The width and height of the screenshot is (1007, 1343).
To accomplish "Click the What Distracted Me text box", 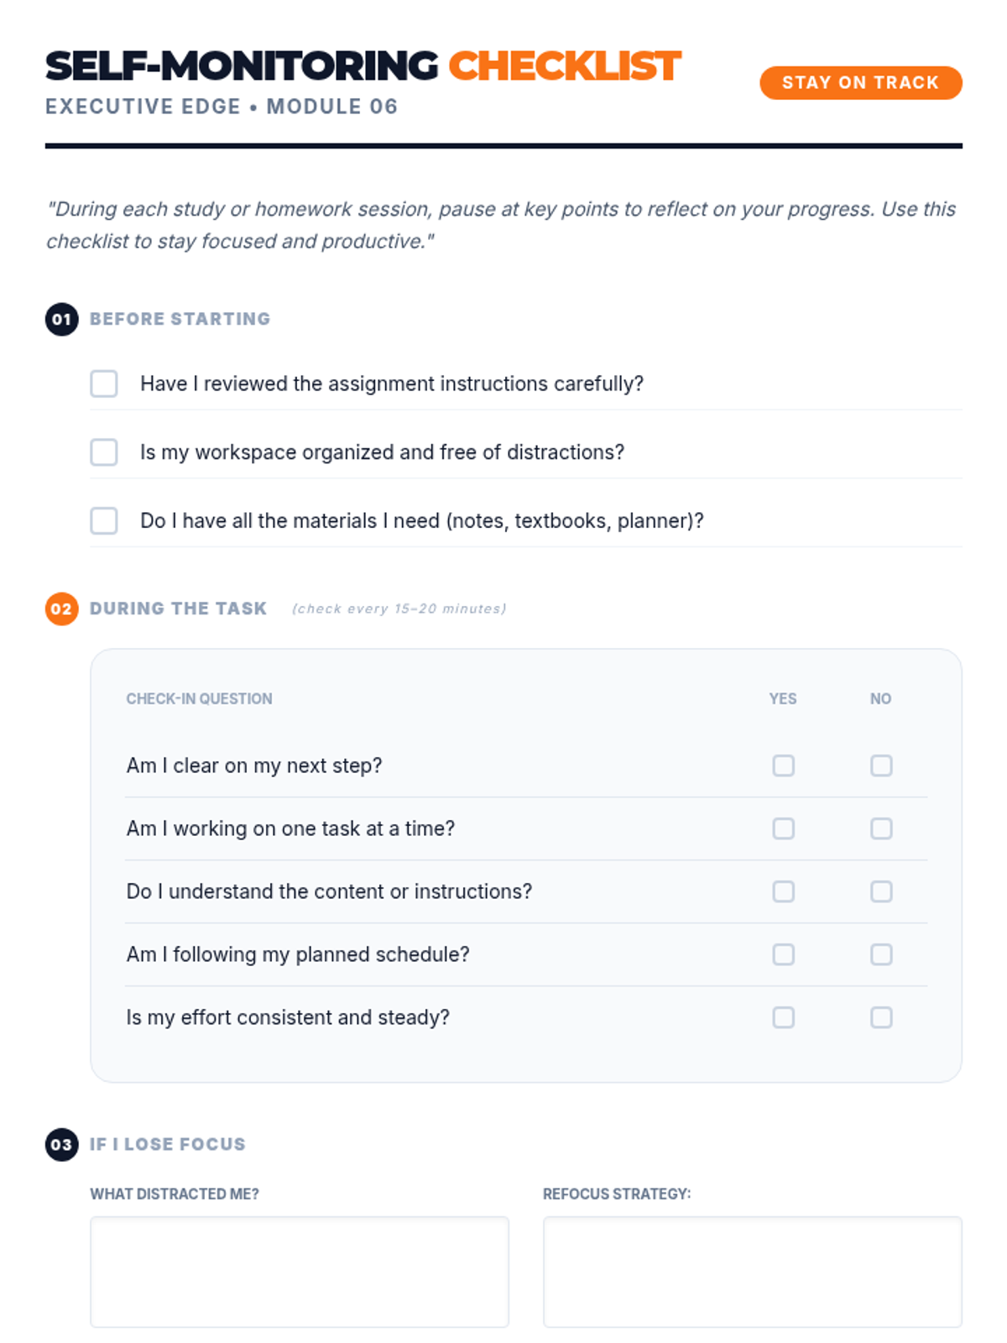I will (x=300, y=1272).
